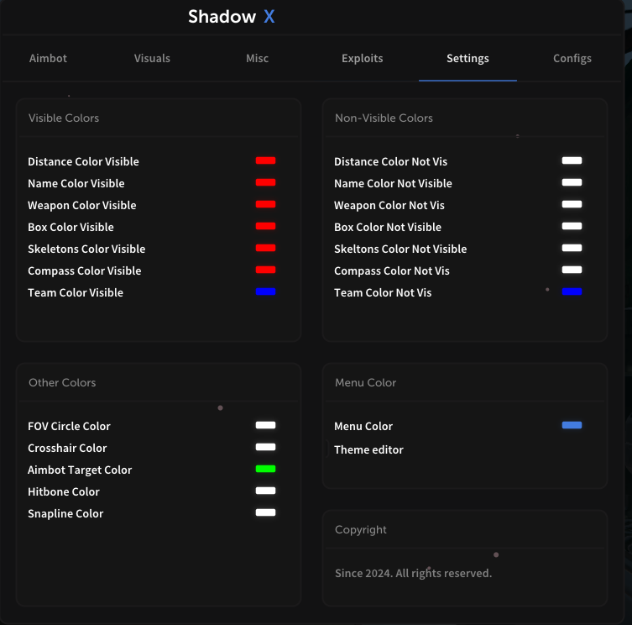Select the Misc tab
The image size is (632, 625).
257,59
